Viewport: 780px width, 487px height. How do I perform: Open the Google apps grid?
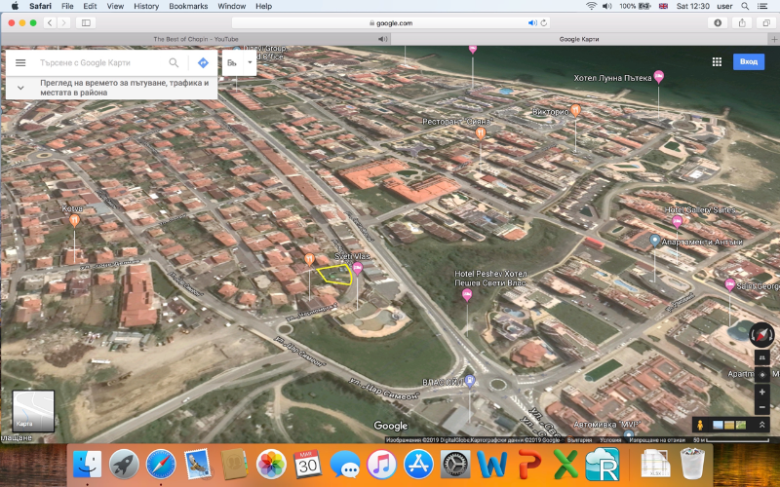717,61
